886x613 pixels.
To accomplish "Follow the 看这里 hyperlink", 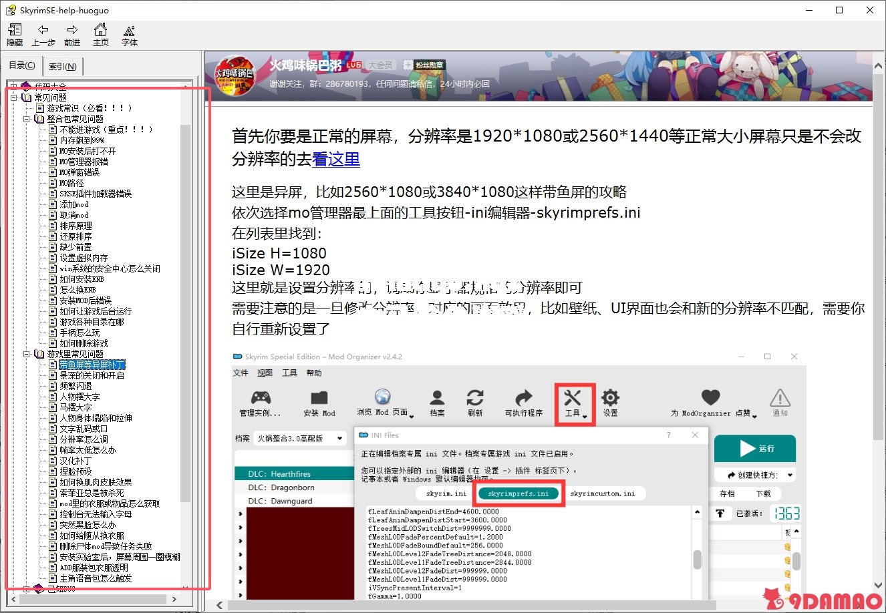I will coord(336,160).
